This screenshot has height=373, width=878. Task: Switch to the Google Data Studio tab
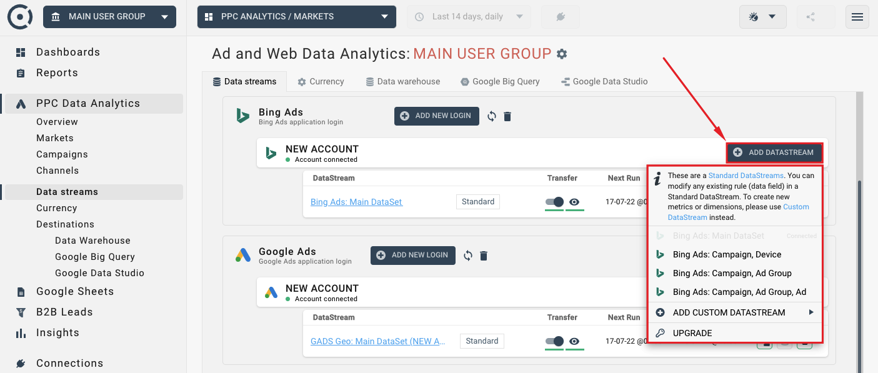604,81
